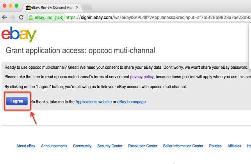Image resolution: width=251 pixels, height=164 pixels.
Task: Click the Grant application access heading
Action: (80, 50)
